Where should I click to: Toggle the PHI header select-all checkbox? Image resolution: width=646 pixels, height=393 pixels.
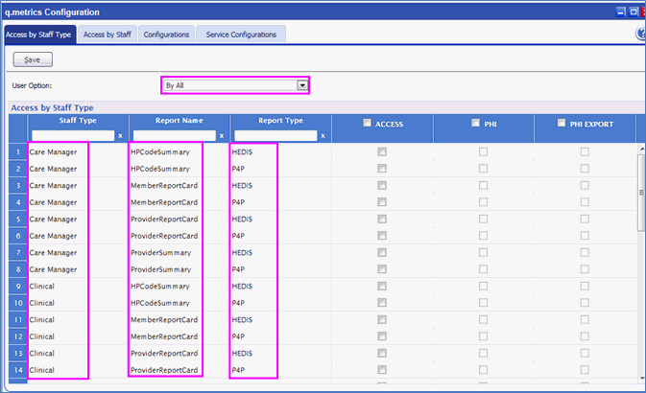[476, 123]
